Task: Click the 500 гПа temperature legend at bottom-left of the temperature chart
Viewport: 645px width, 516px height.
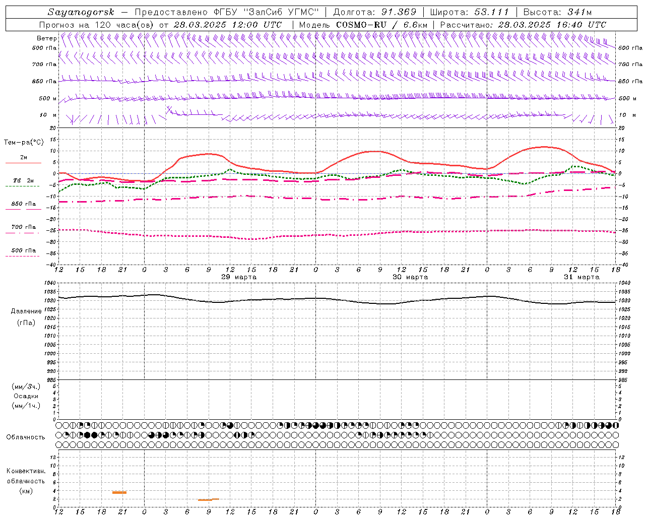Action: point(23,250)
